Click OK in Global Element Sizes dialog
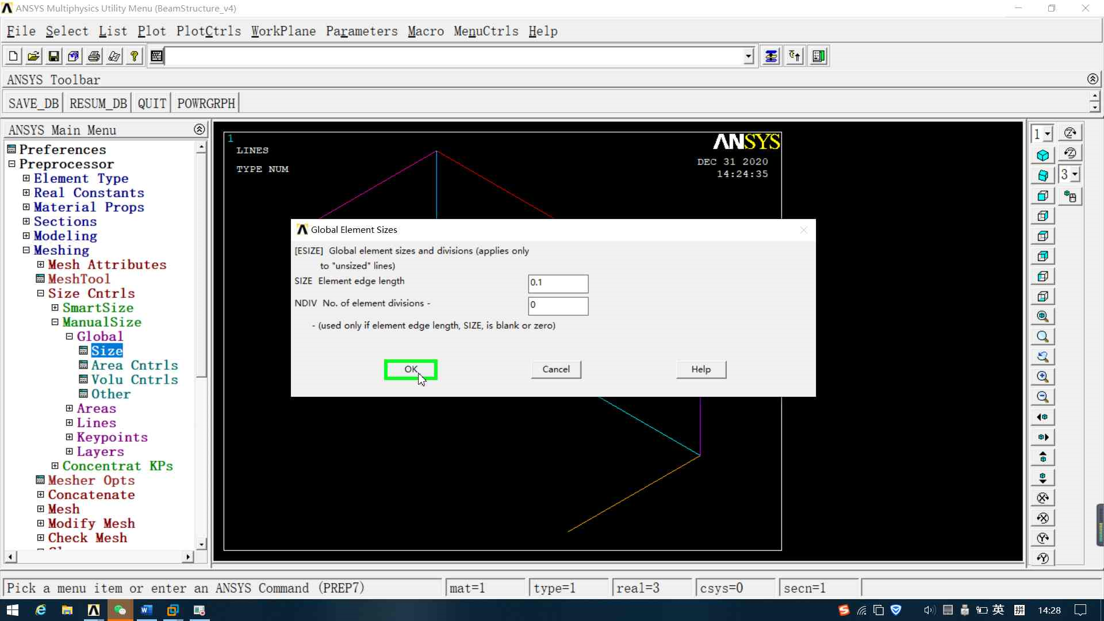The height and width of the screenshot is (621, 1104). (x=411, y=370)
